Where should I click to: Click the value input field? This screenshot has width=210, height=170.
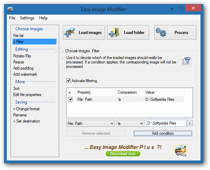167,123
